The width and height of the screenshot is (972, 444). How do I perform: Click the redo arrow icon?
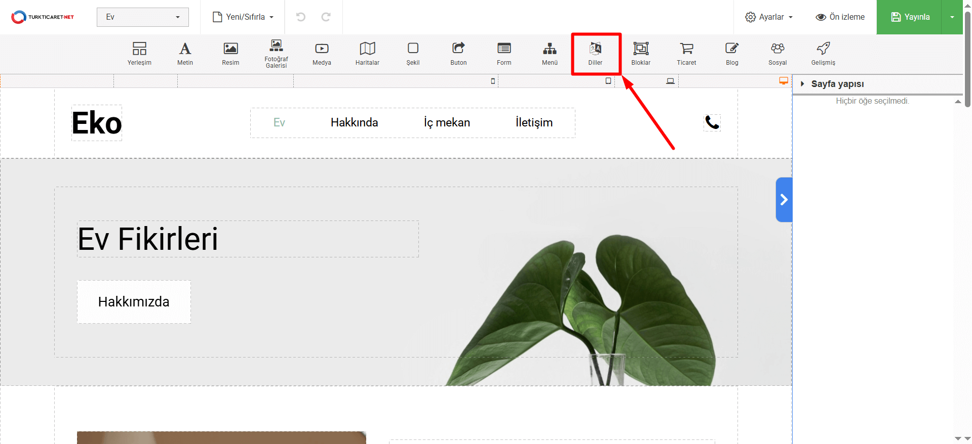pos(326,17)
